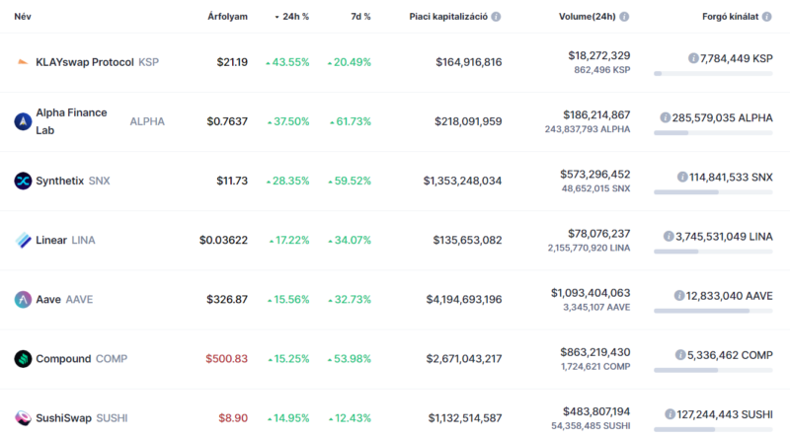Image resolution: width=790 pixels, height=439 pixels.
Task: Click the 2,155,770,920 LINA volume text
Action: tap(589, 248)
